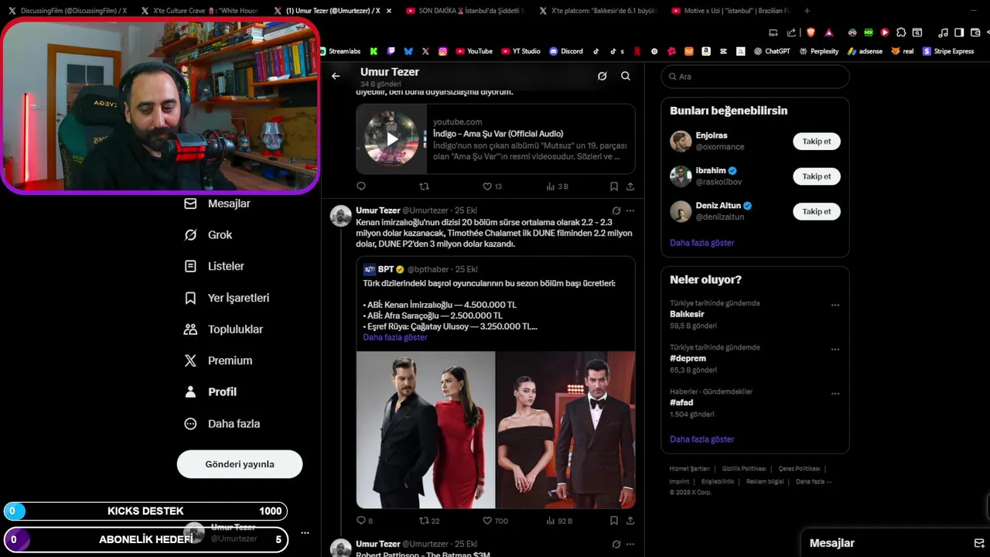The image size is (990, 557).
Task: Open the ChatGPT bookmark
Action: 772,51
